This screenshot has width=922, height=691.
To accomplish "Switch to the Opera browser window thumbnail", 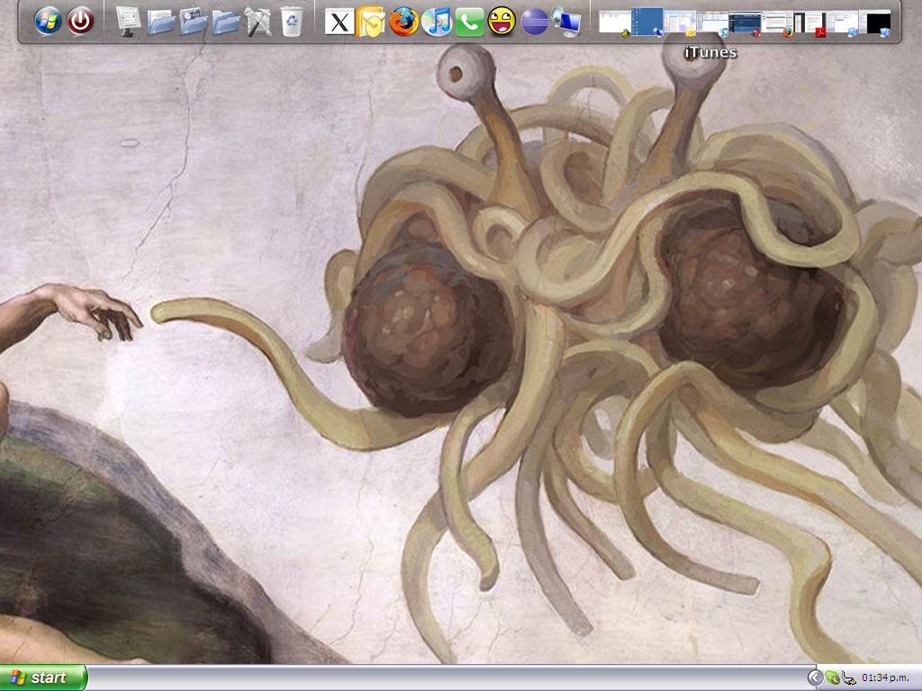I will 745,22.
